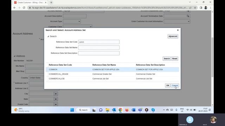This screenshot has height=126, width=225.
Task: Click the Wi-Fi network tray icon
Action: tap(187, 110)
